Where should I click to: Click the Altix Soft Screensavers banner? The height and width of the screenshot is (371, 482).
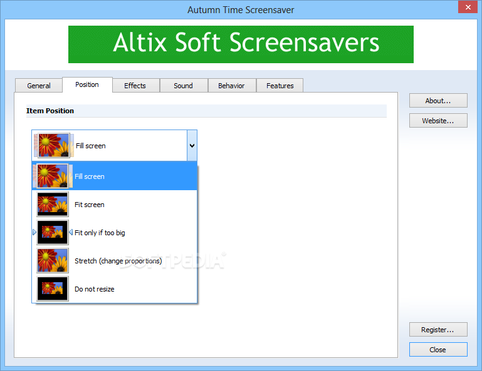[x=241, y=44]
